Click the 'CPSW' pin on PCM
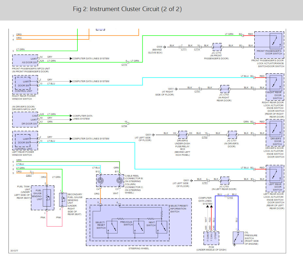The height and width of the screenshot is (260, 303). click(215, 236)
